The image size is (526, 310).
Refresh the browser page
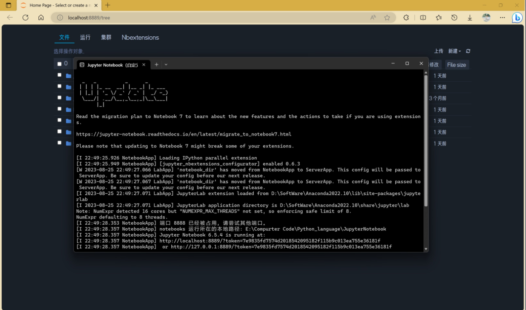pyautogui.click(x=25, y=18)
